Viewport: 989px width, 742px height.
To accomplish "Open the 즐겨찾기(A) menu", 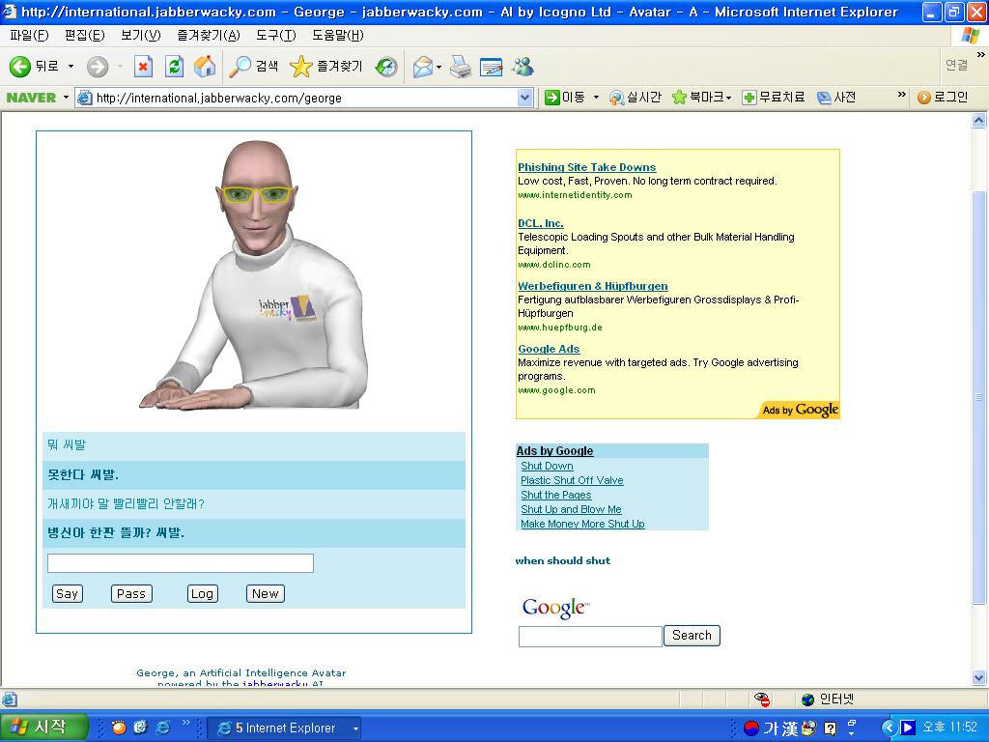I will tap(209, 36).
